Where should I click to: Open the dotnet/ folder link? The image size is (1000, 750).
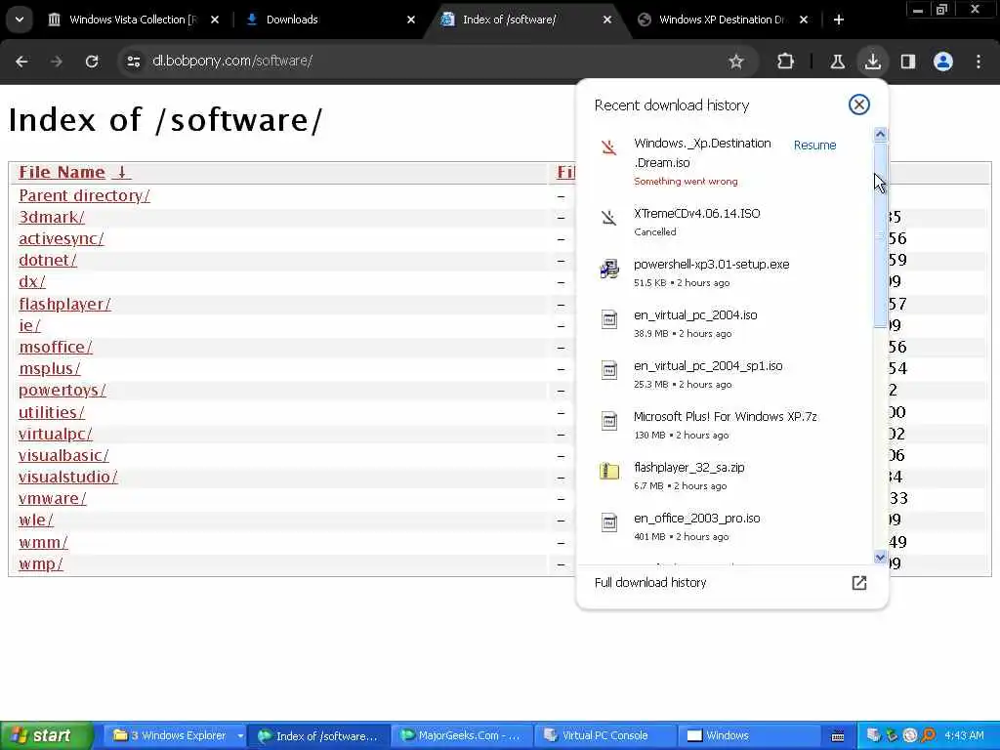48,261
